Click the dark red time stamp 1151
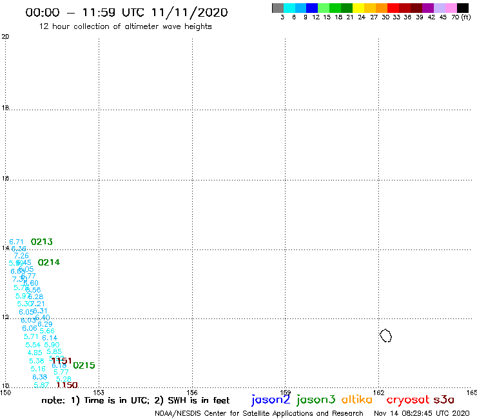This screenshot has width=477, height=419. tap(61, 361)
